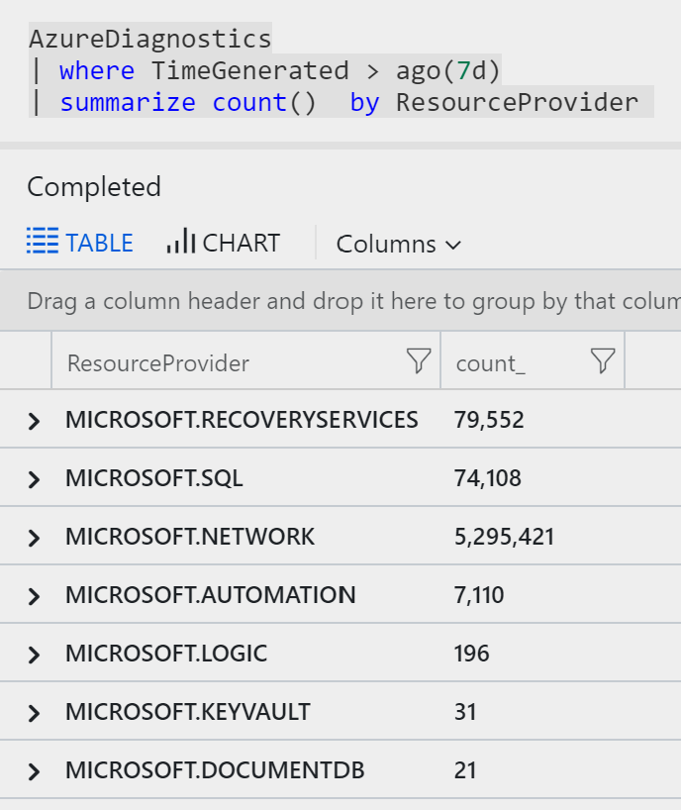The image size is (681, 810).
Task: Expand the MICROSOFT.AUTOMATION row
Action: click(34, 596)
